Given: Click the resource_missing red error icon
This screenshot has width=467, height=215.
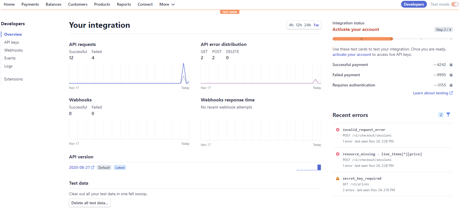Looking at the screenshot, I should tap(338, 154).
